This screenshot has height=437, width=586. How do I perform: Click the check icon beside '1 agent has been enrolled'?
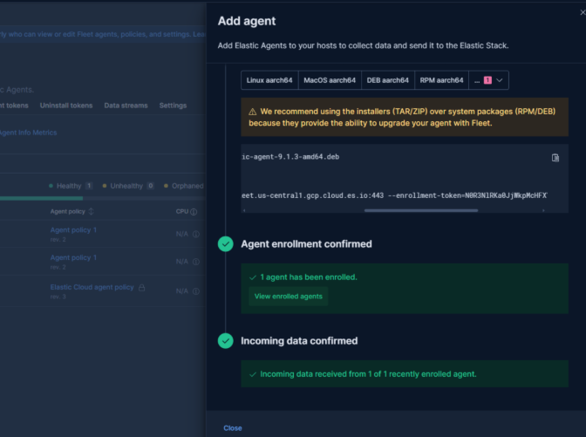tap(252, 277)
